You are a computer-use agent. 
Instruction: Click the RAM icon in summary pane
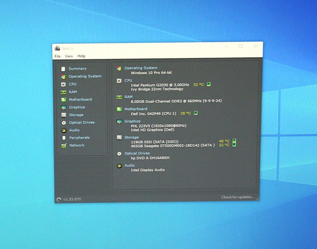[119, 97]
